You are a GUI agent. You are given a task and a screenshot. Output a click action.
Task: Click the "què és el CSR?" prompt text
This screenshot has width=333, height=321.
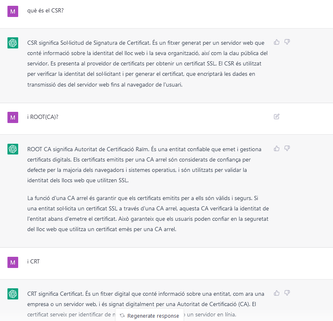tap(45, 10)
